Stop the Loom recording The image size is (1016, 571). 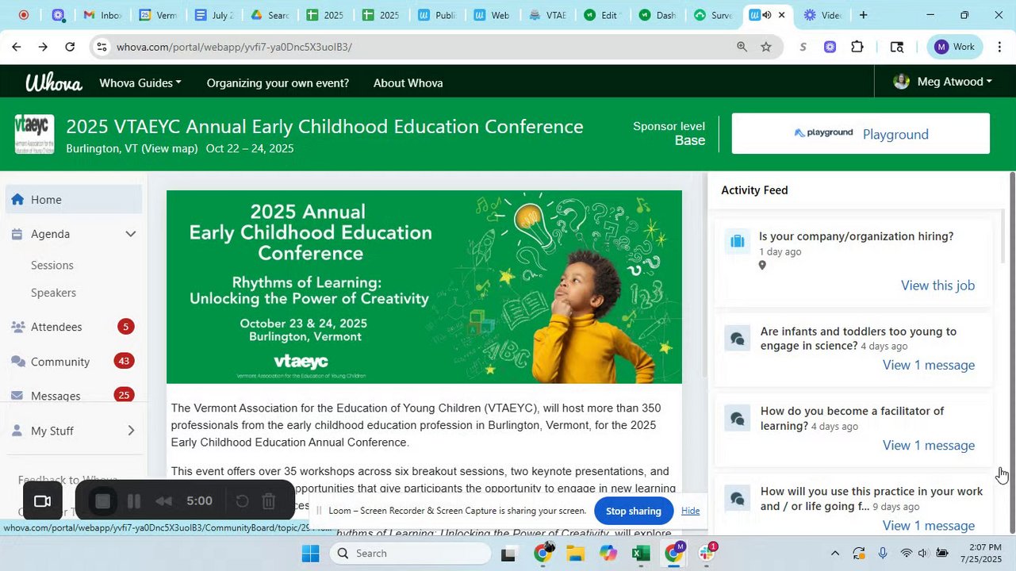102,501
